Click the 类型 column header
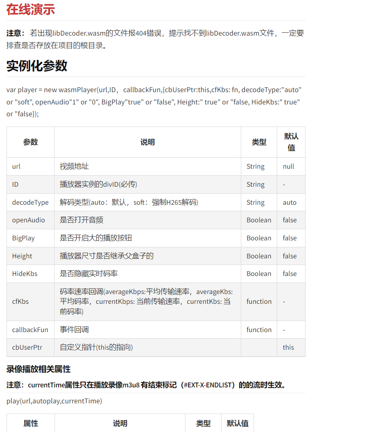367x432 pixels. [259, 142]
